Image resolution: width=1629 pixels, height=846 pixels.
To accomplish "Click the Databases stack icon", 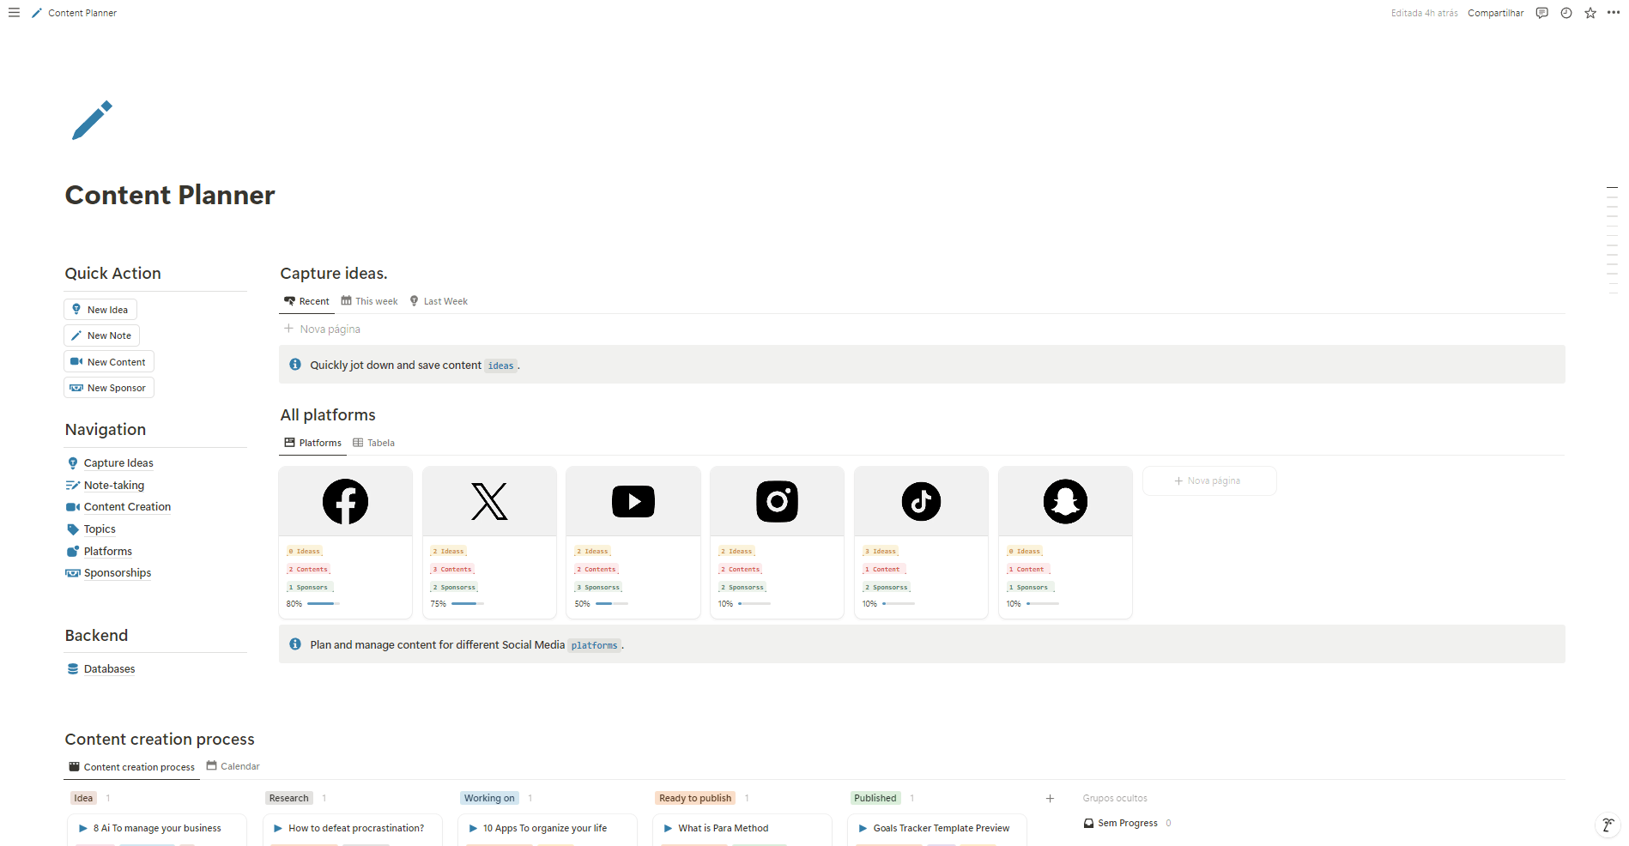I will [73, 669].
